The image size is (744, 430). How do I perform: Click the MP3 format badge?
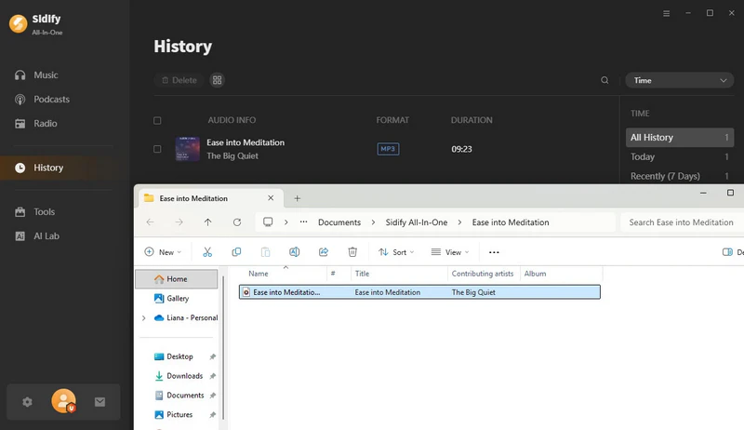388,149
